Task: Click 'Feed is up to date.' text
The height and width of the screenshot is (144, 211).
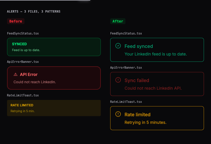Action: pyautogui.click(x=26, y=50)
